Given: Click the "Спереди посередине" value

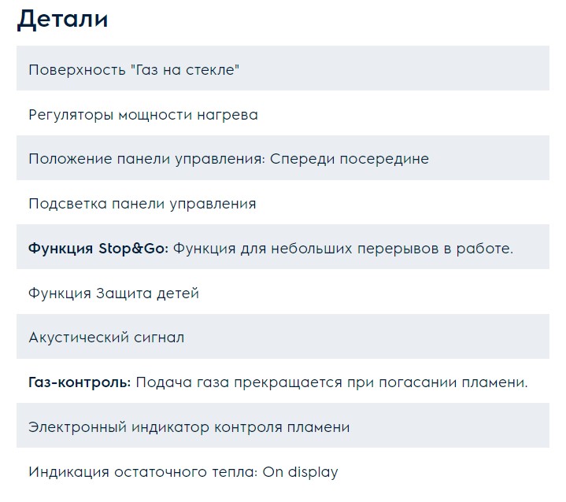Looking at the screenshot, I should 350,159.
